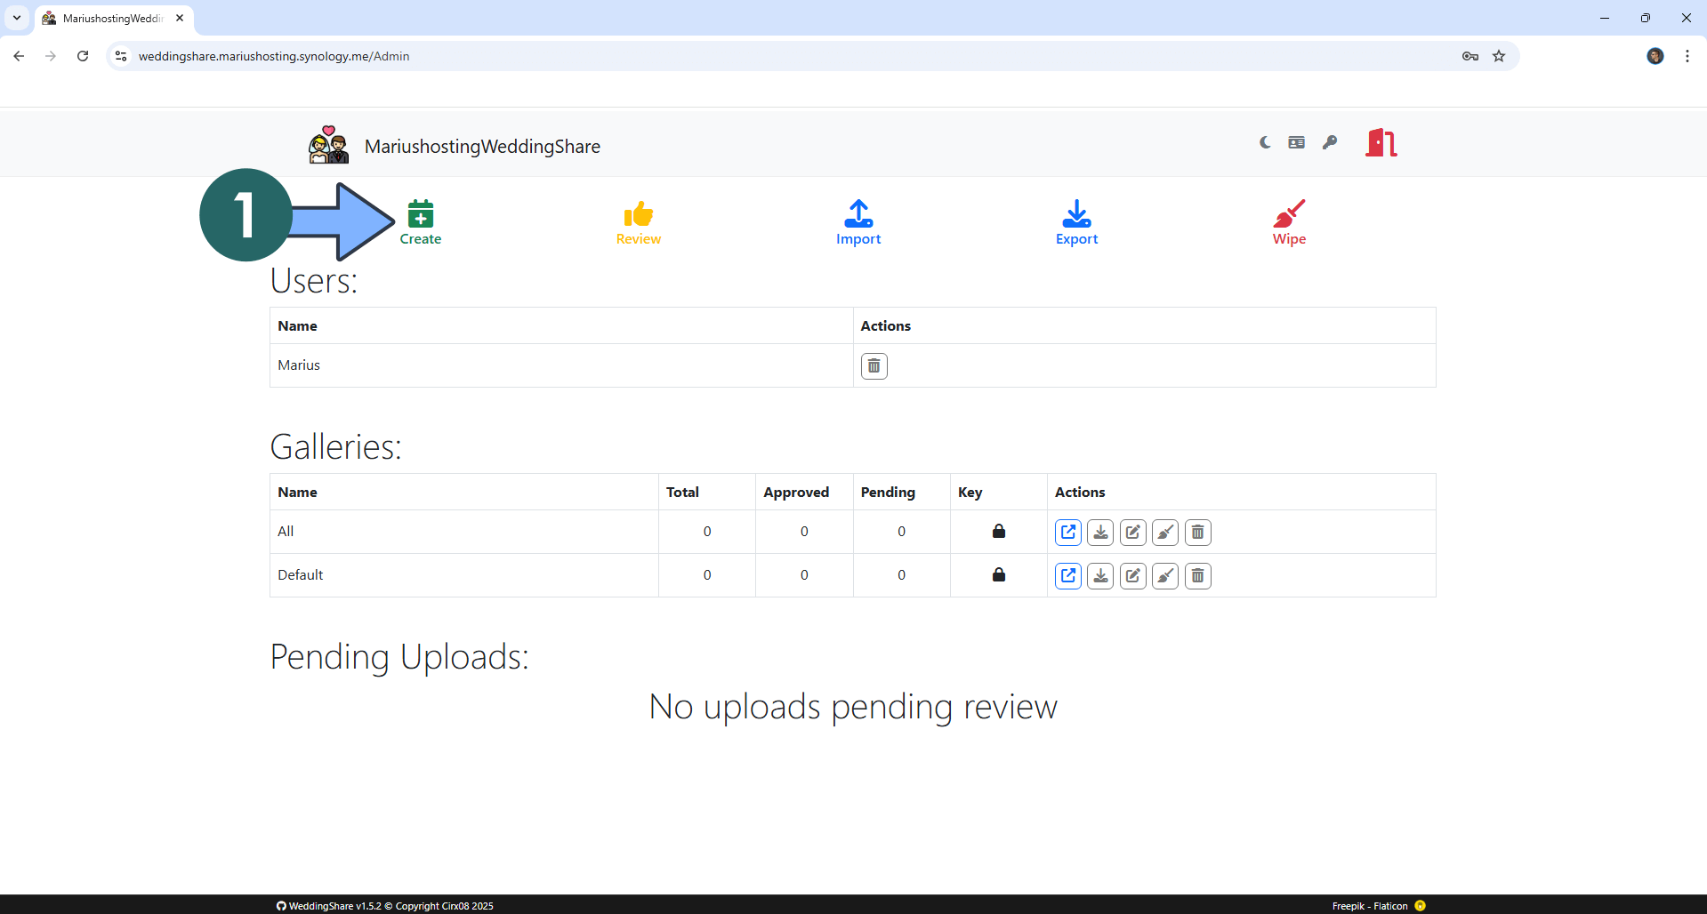
Task: Open the Default gallery in new window
Action: point(1068,576)
